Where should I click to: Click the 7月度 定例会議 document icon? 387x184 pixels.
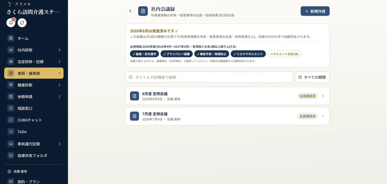134,116
